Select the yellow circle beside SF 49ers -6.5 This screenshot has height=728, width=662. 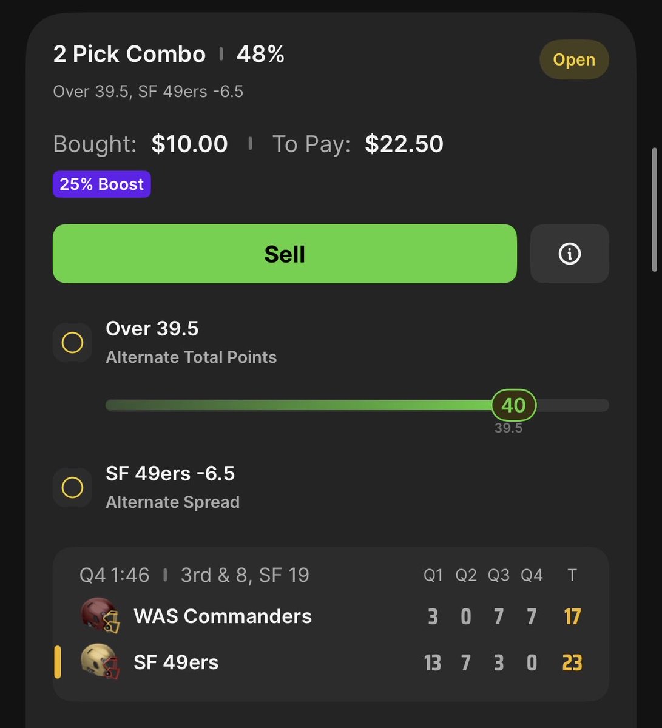(72, 488)
